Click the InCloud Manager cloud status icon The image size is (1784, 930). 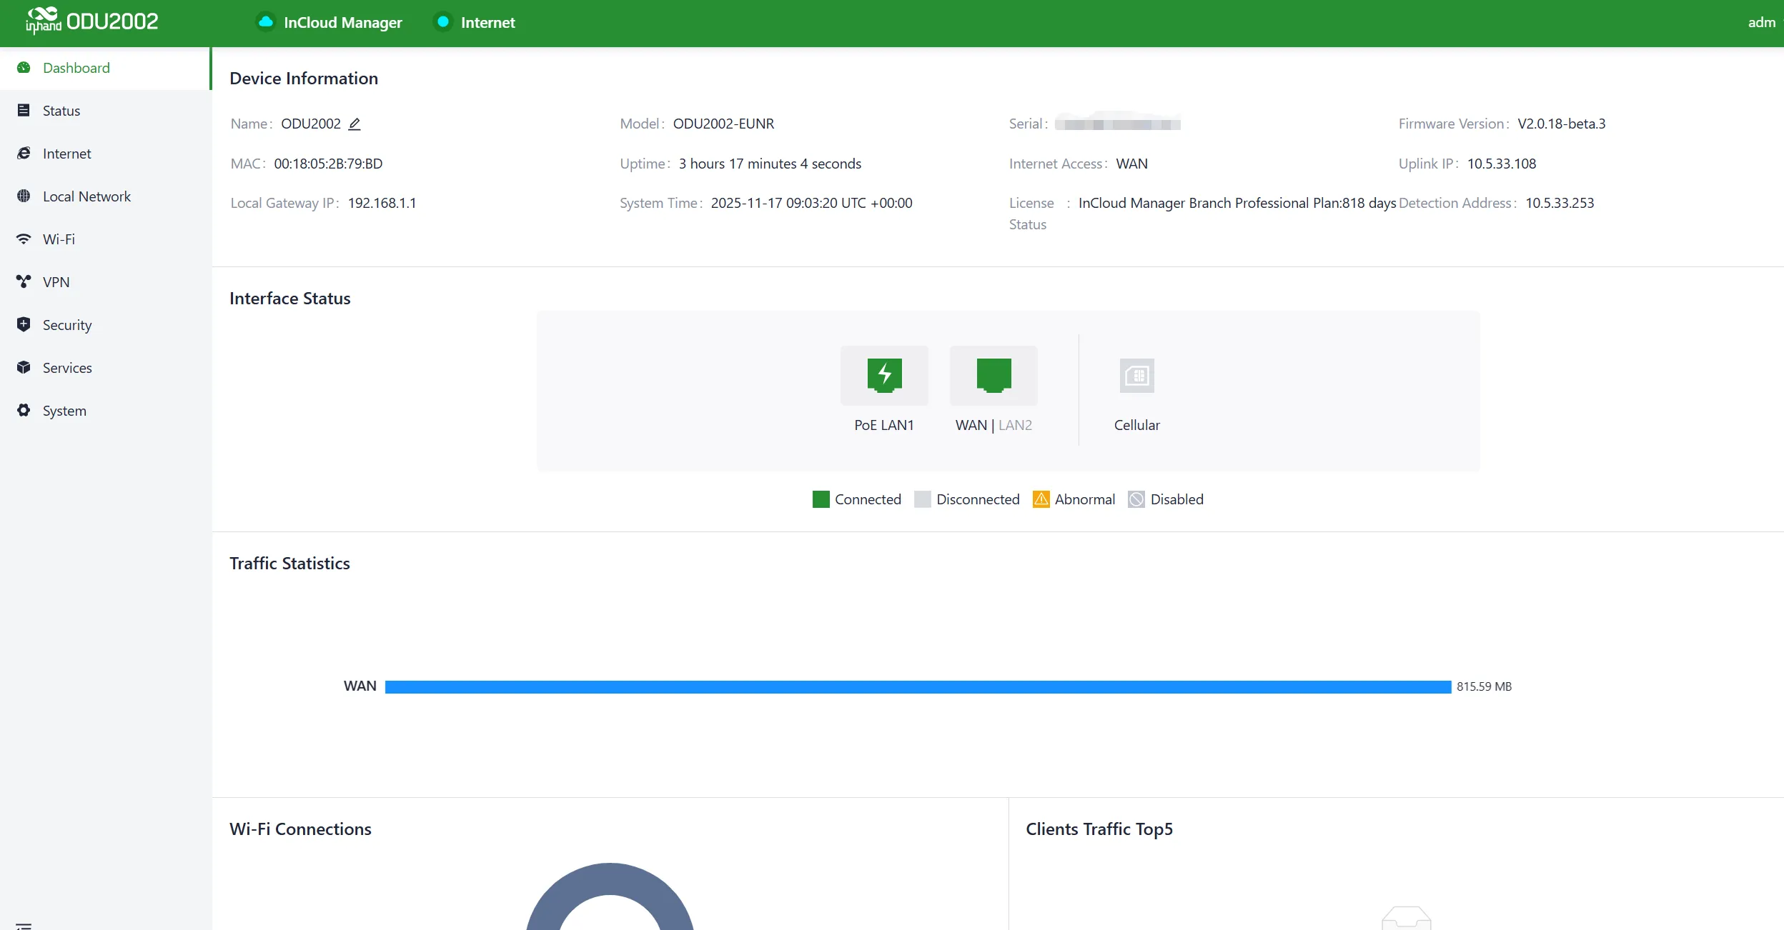pyautogui.click(x=266, y=22)
